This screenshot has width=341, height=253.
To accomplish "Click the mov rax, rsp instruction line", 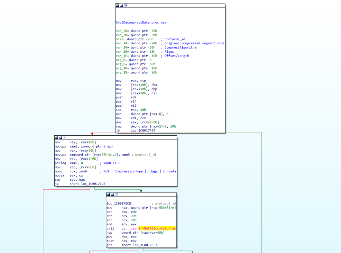I will 129,80.
